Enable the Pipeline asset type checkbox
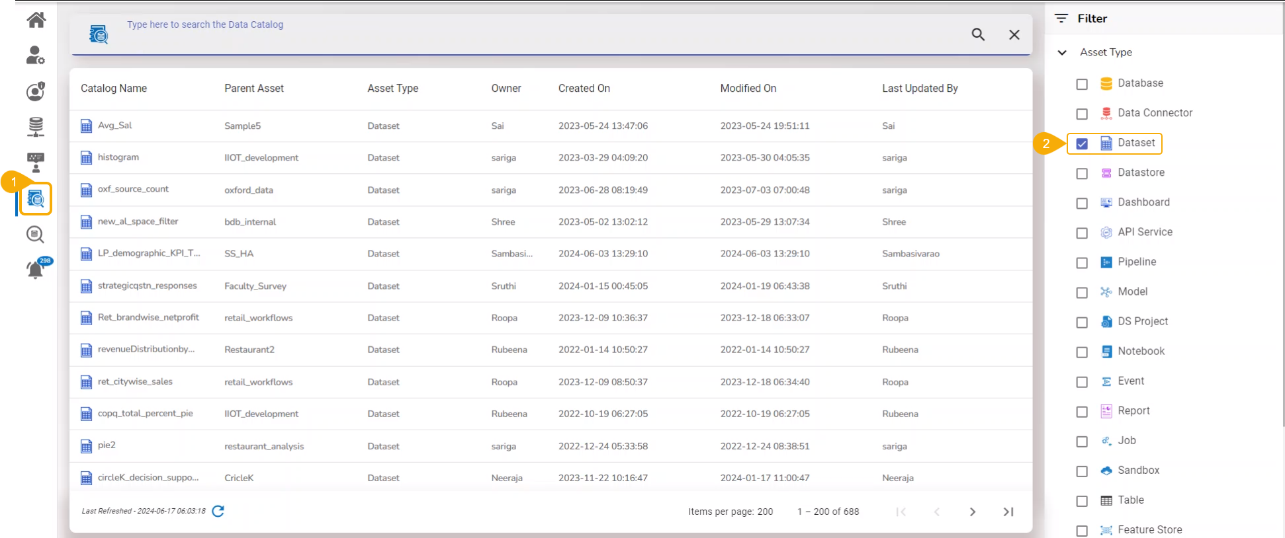Viewport: 1285px width, 538px height. 1082,262
